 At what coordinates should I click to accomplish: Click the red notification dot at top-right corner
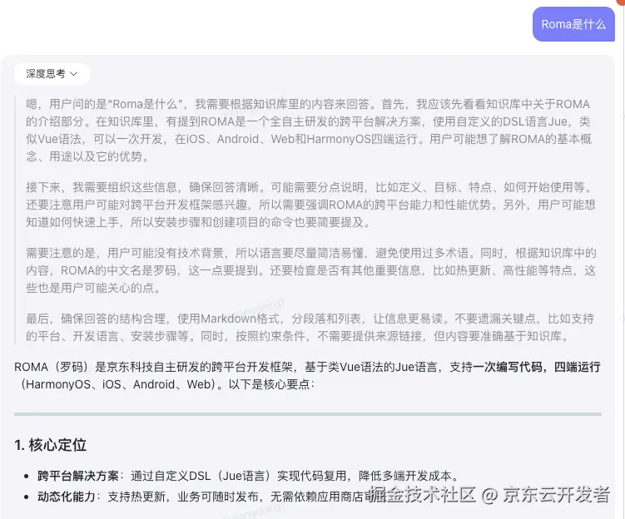pyautogui.click(x=621, y=2)
